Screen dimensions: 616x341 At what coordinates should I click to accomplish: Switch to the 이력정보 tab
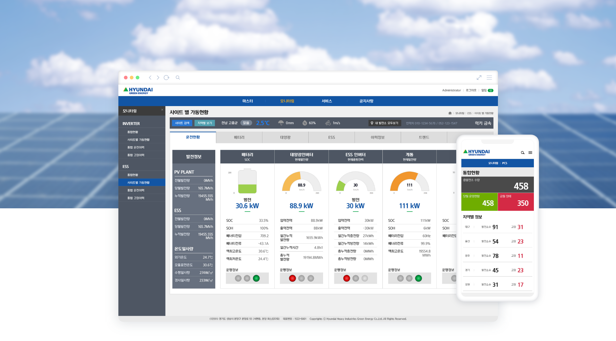tap(378, 137)
